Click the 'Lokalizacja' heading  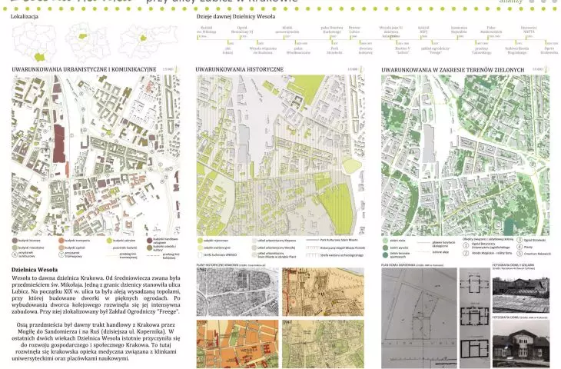(25, 16)
